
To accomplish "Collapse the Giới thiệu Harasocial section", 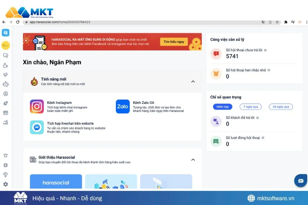I will click(x=193, y=160).
